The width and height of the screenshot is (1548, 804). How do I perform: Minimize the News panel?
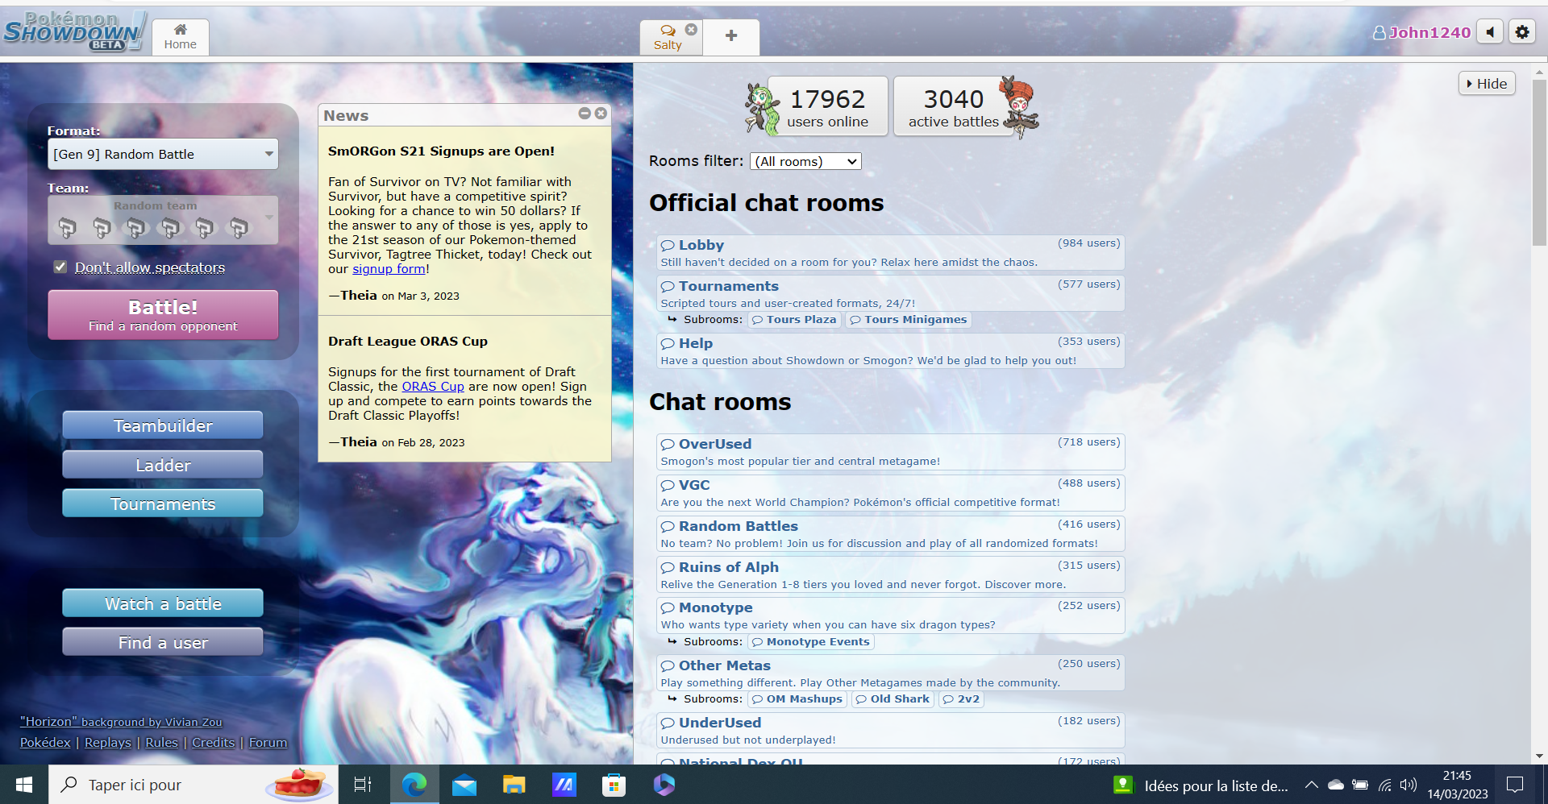[585, 114]
